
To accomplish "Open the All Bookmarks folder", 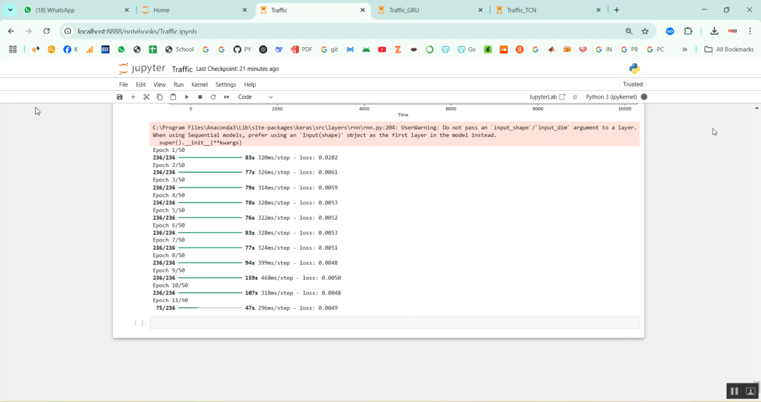I will point(729,49).
